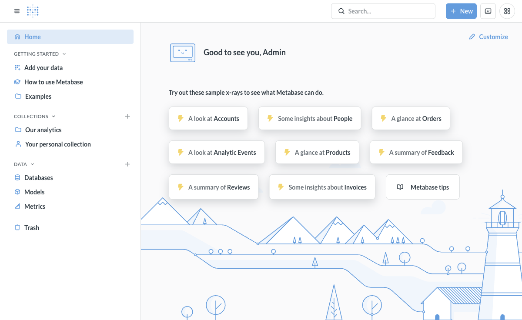Image resolution: width=522 pixels, height=320 pixels.
Task: Open A glance at Orders x-ray
Action: (x=411, y=118)
